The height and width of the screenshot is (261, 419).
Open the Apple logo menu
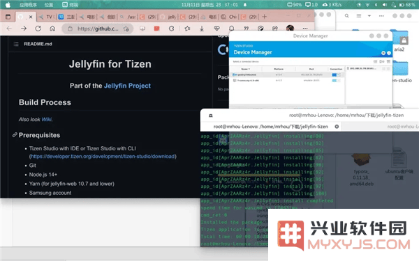(x=8, y=5)
